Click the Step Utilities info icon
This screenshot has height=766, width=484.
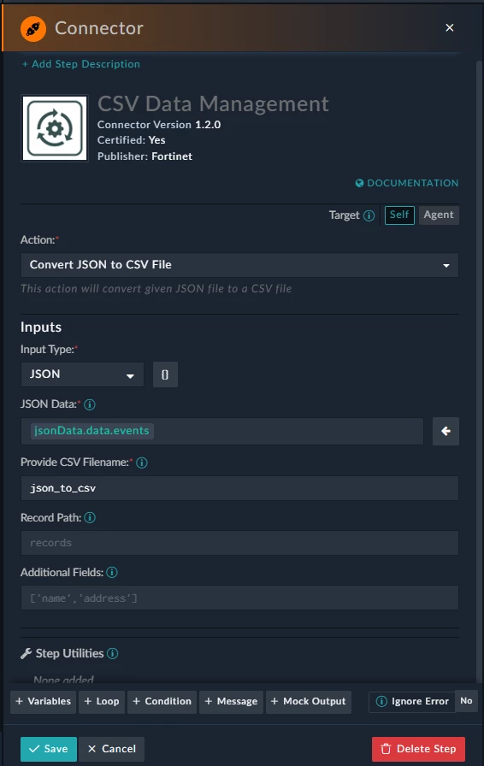tap(112, 654)
